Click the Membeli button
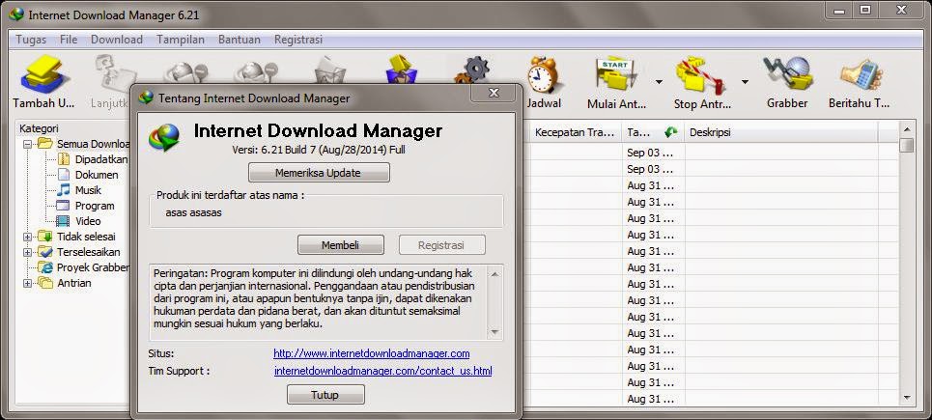 (x=341, y=244)
